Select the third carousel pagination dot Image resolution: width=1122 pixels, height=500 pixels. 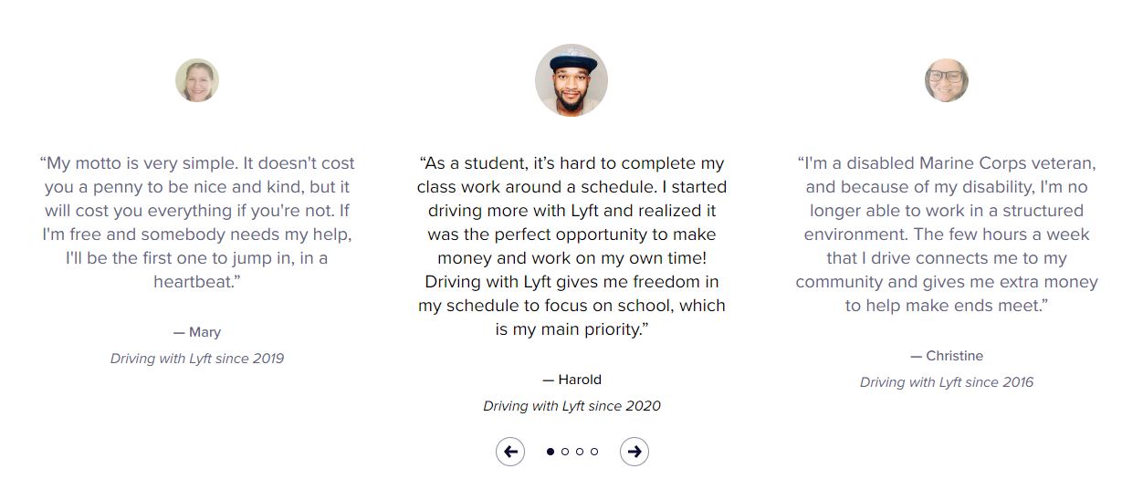(x=580, y=452)
